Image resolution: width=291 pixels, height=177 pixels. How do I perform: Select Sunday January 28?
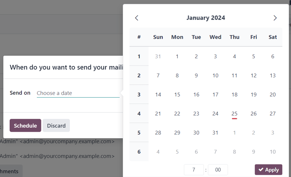point(158,133)
